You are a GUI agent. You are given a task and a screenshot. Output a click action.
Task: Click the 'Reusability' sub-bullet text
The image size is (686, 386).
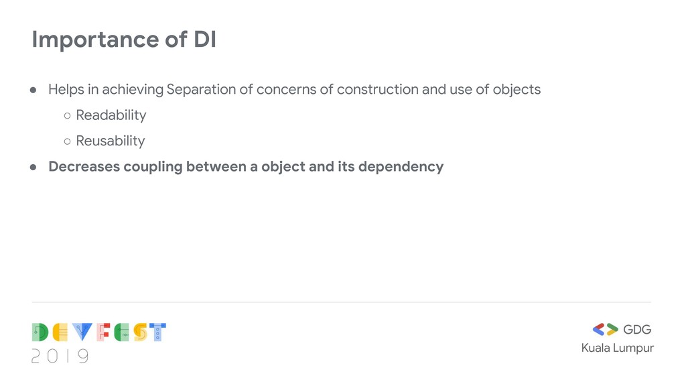(x=111, y=141)
